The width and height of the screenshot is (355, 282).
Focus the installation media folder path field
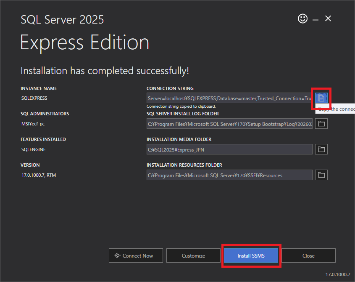pos(229,149)
